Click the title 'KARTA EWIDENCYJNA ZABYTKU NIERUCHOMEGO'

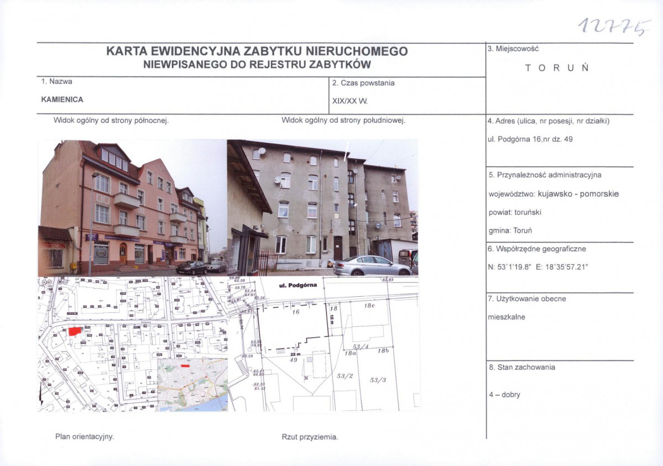click(x=257, y=51)
